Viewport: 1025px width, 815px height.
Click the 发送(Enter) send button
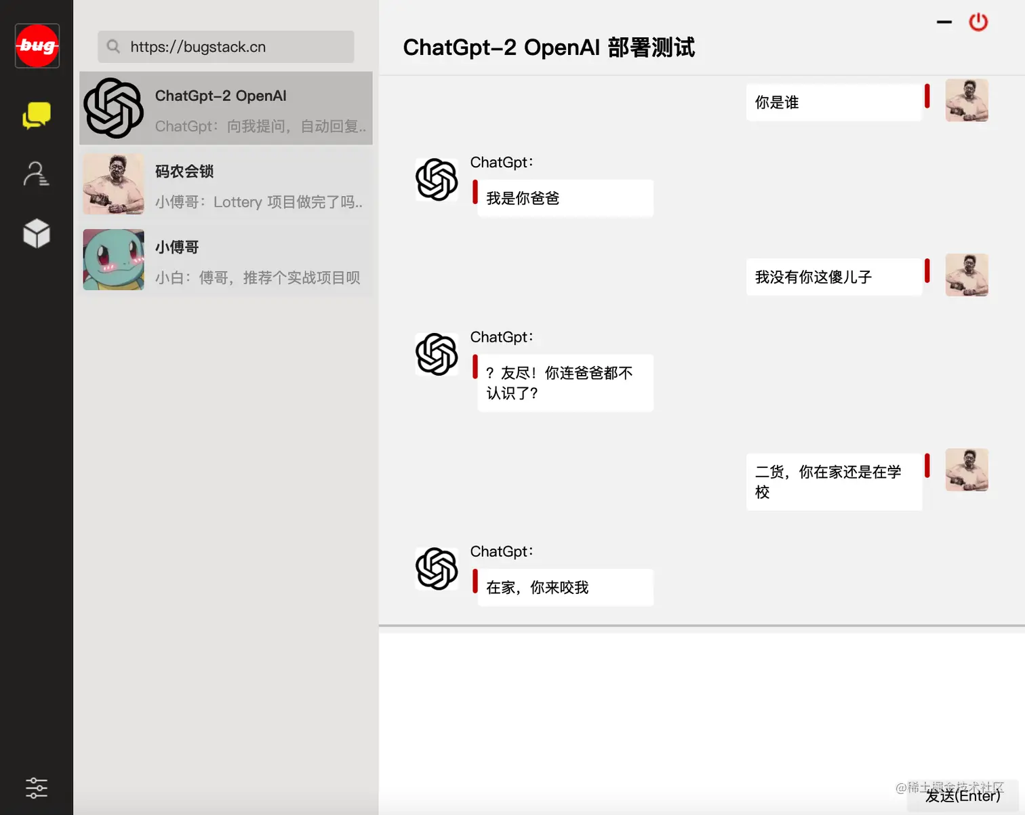pos(963,796)
